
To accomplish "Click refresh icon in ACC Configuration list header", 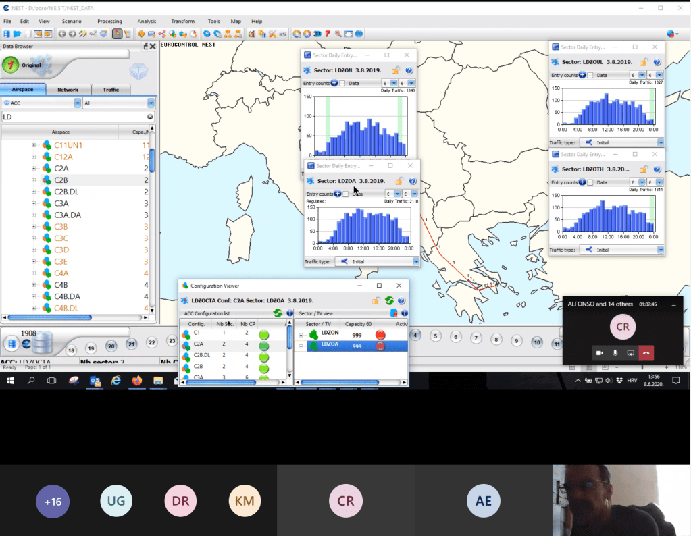I will tap(278, 313).
